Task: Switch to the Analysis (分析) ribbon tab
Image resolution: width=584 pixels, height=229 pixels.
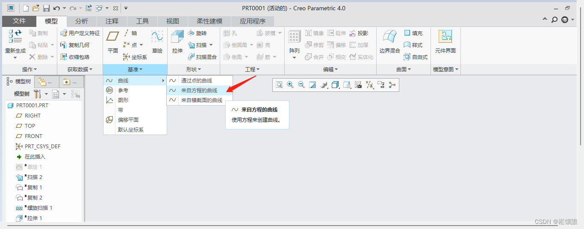Action: 82,21
